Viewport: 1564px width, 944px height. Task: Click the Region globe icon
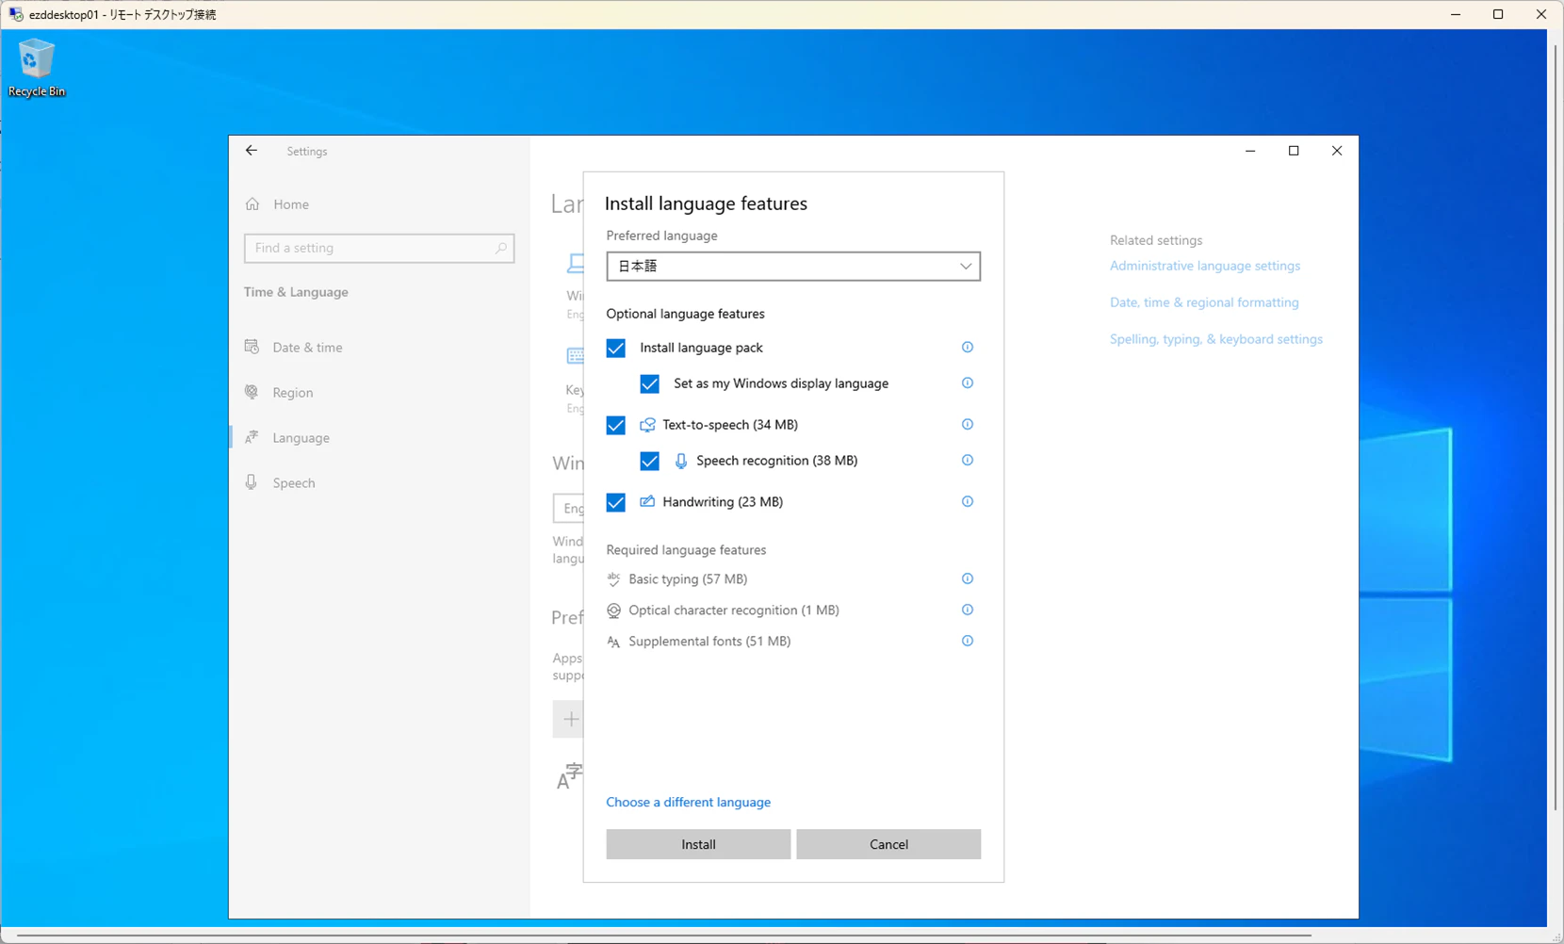tap(252, 392)
